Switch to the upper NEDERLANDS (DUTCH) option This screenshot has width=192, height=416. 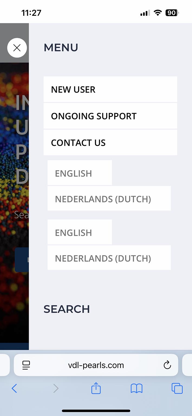pos(109,199)
